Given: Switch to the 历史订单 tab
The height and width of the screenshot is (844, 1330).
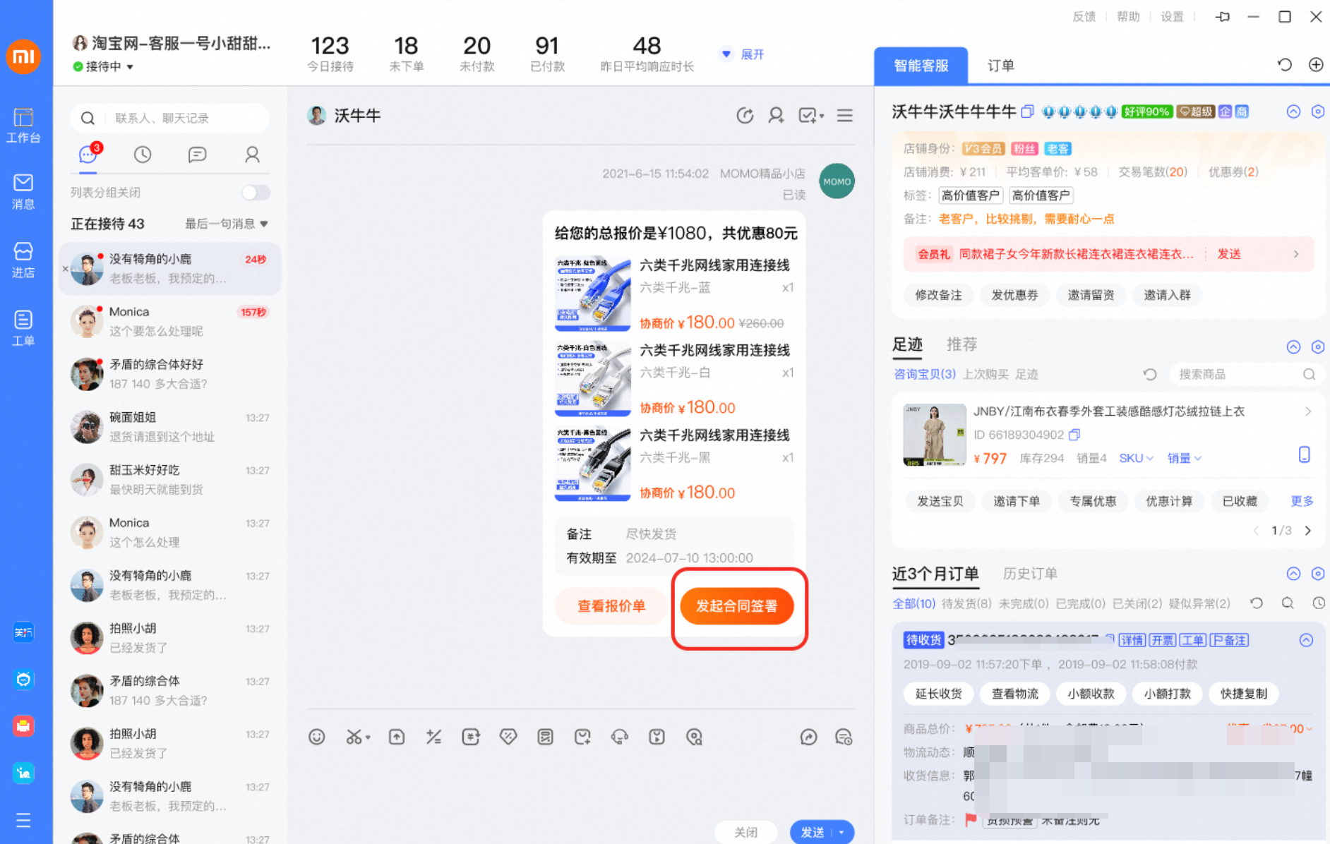Looking at the screenshot, I should 1030,574.
